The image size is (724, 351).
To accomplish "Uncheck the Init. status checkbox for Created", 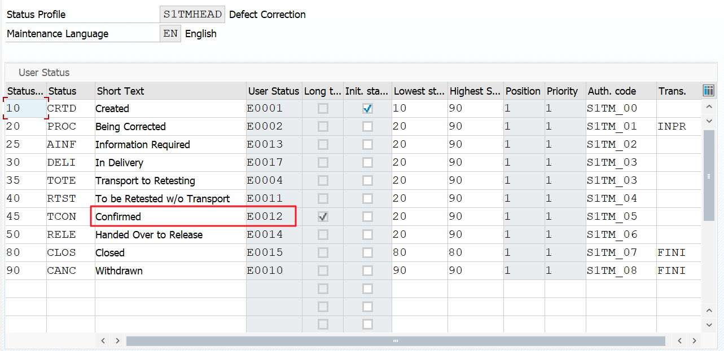I will point(367,109).
